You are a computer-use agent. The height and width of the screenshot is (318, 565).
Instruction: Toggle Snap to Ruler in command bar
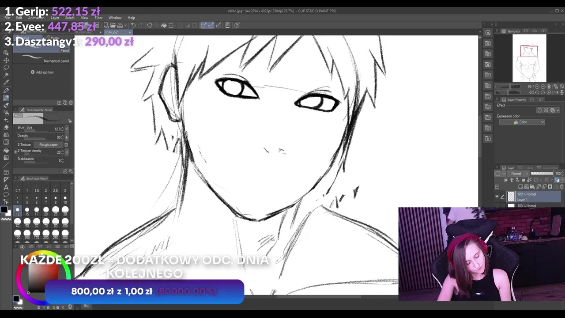click(x=203, y=25)
